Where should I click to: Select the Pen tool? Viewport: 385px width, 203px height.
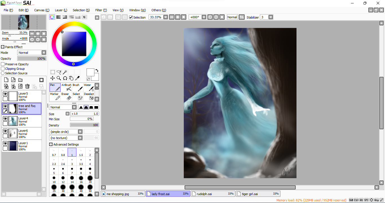pyautogui.click(x=55, y=87)
